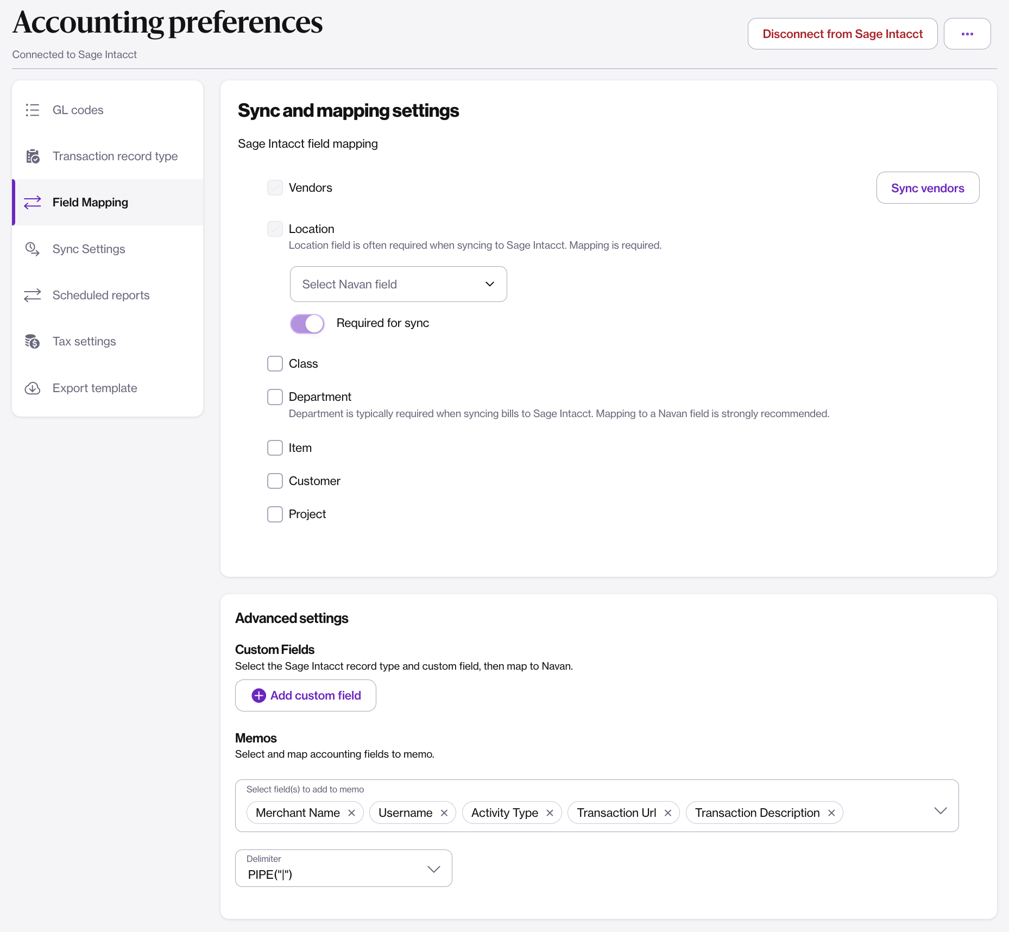Click the Export template download icon

(33, 388)
